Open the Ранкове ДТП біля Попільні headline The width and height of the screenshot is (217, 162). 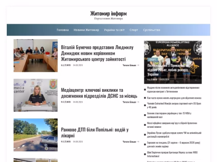pos(94,133)
